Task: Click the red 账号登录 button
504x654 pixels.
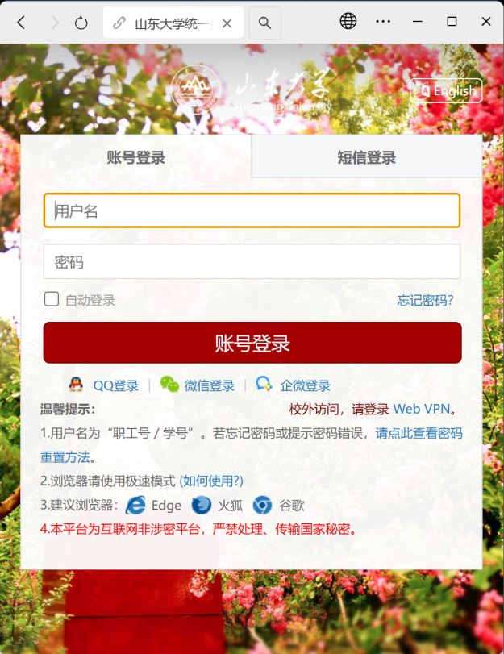Action: (x=252, y=343)
